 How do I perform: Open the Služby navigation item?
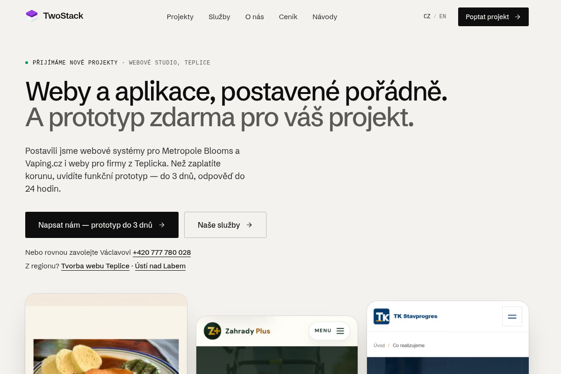[x=219, y=17]
